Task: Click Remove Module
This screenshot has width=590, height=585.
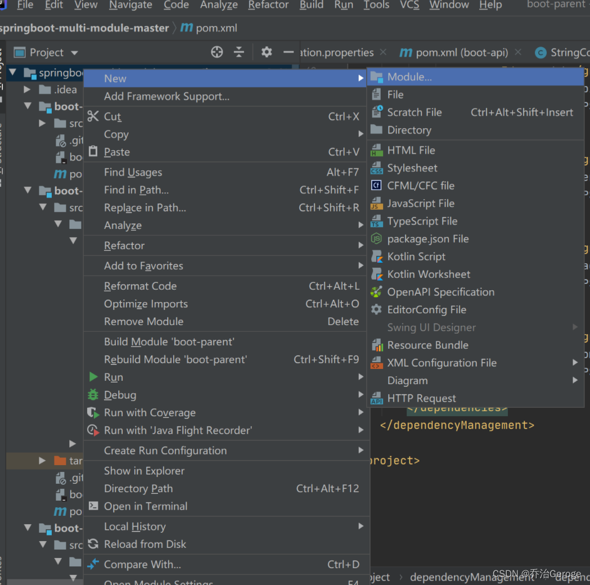Action: 224,321
